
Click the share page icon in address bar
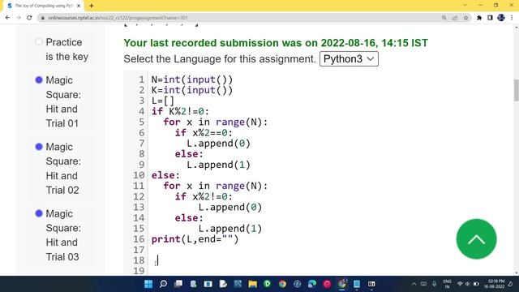455,18
